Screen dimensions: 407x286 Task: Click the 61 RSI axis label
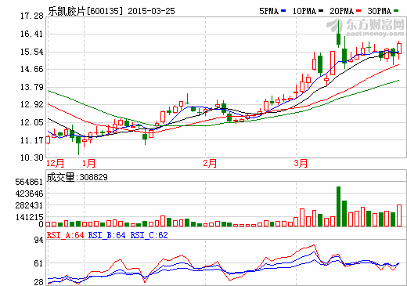[x=38, y=263]
